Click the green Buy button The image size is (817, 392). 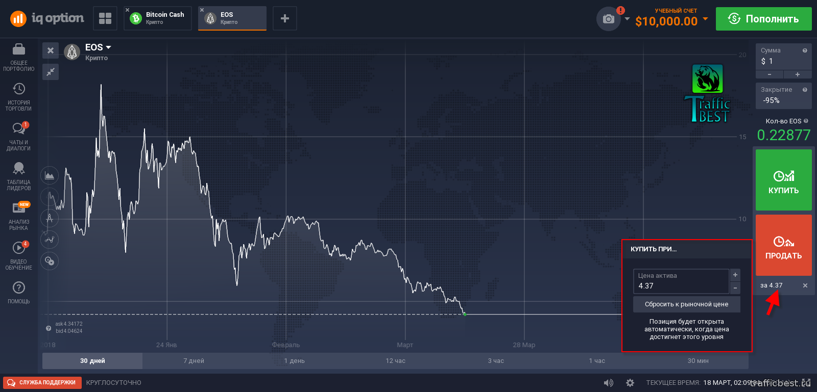coord(784,180)
